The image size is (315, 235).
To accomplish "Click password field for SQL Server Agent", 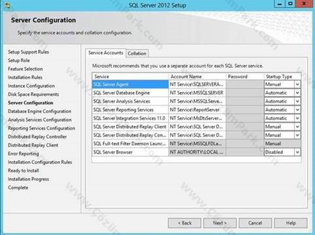I will point(245,84).
